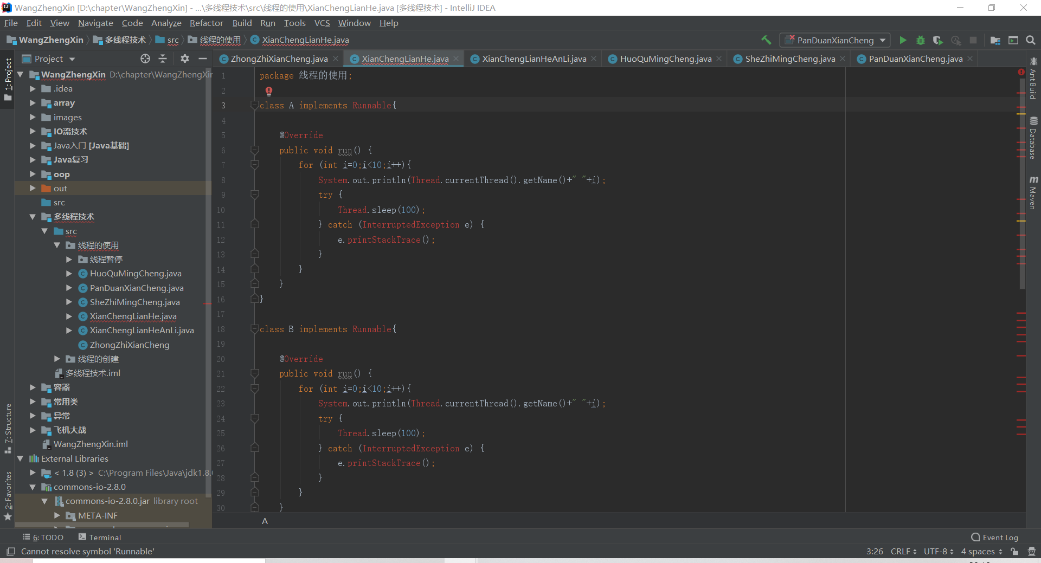Toggle fold marker at line 11 catch
Image resolution: width=1041 pixels, height=563 pixels.
point(255,224)
